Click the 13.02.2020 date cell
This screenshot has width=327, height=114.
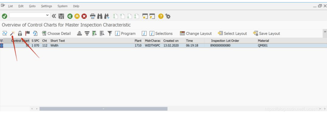click(x=171, y=45)
